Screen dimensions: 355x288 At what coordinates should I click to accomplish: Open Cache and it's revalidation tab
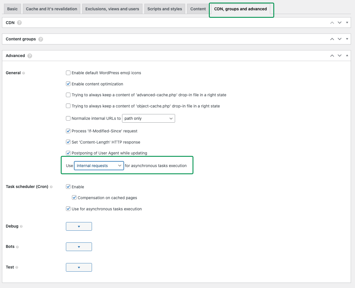pyautogui.click(x=52, y=9)
